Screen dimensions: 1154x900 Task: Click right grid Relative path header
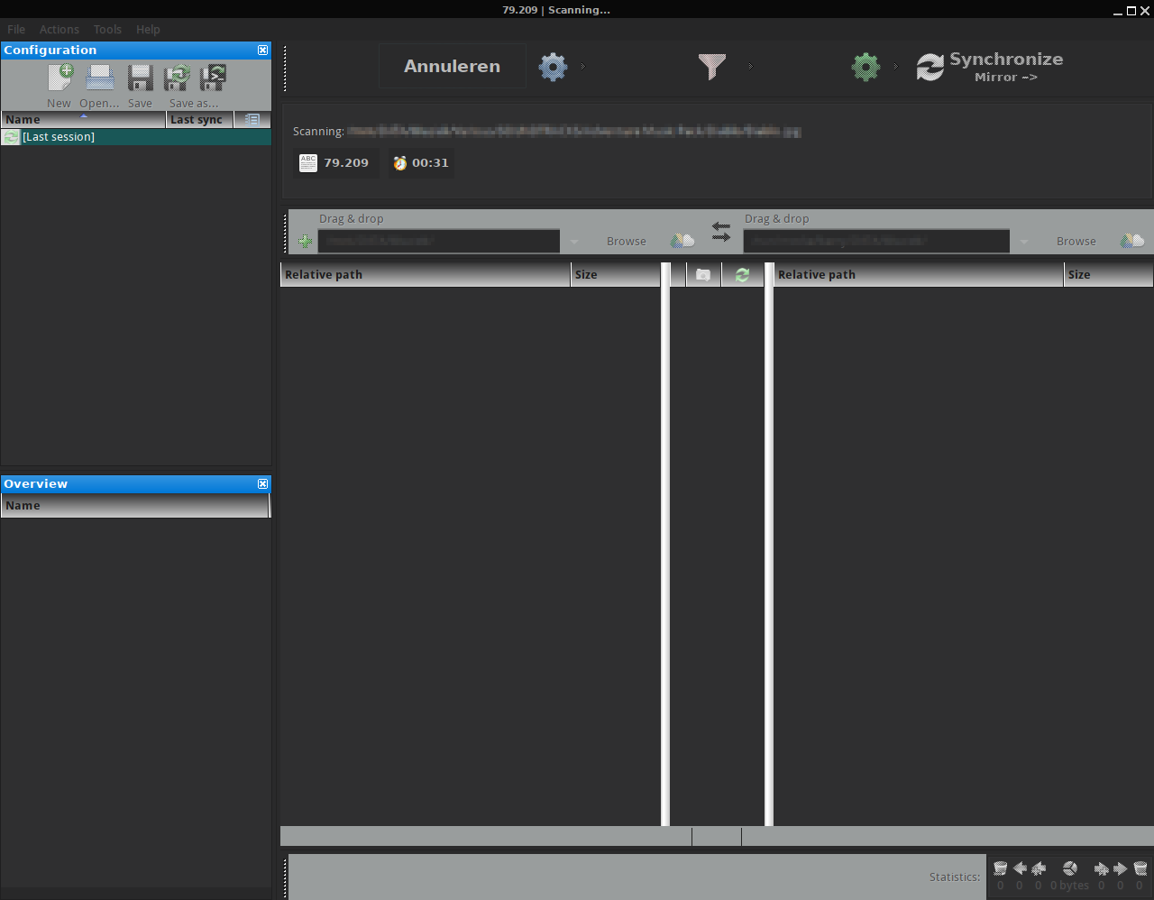coord(919,275)
